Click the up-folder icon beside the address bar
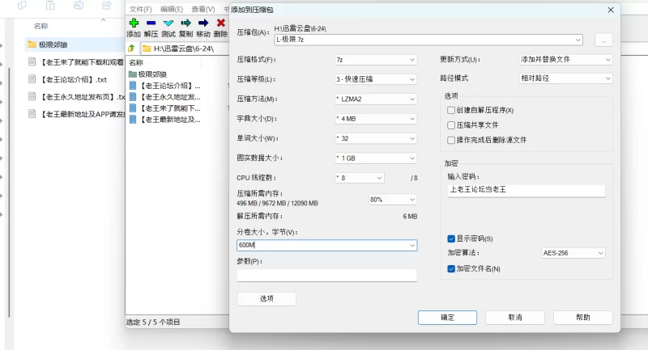648x350 pixels. point(131,48)
